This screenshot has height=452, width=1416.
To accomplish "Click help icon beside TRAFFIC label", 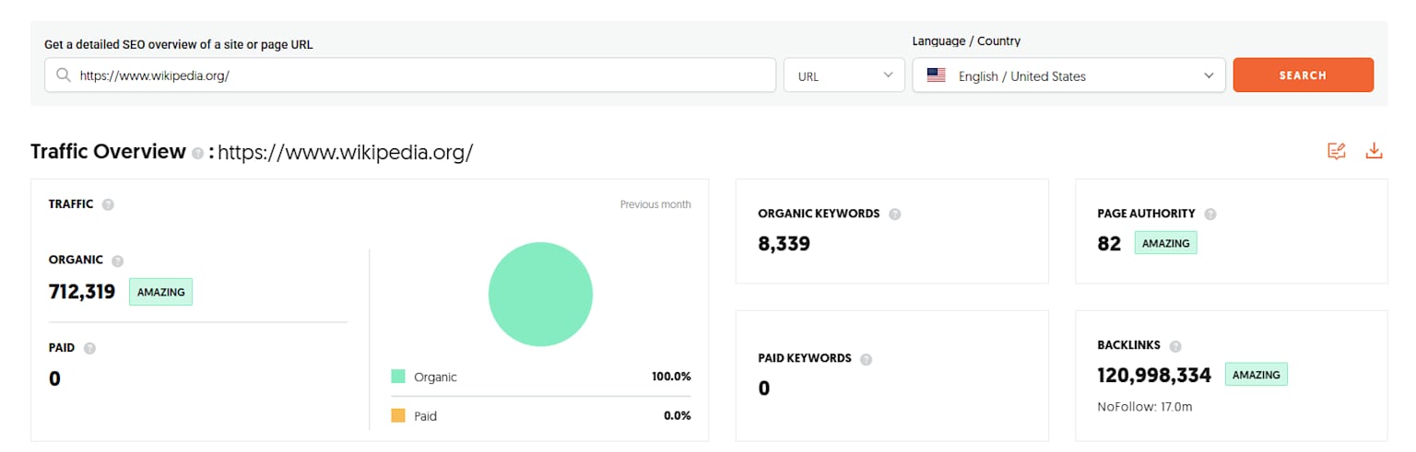I will [108, 204].
